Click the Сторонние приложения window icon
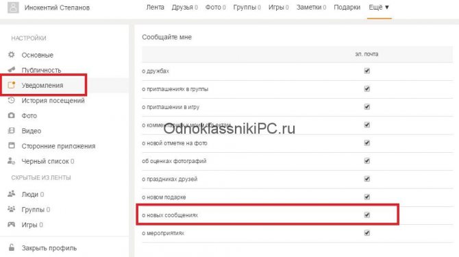The width and height of the screenshot is (459, 257). (x=12, y=145)
